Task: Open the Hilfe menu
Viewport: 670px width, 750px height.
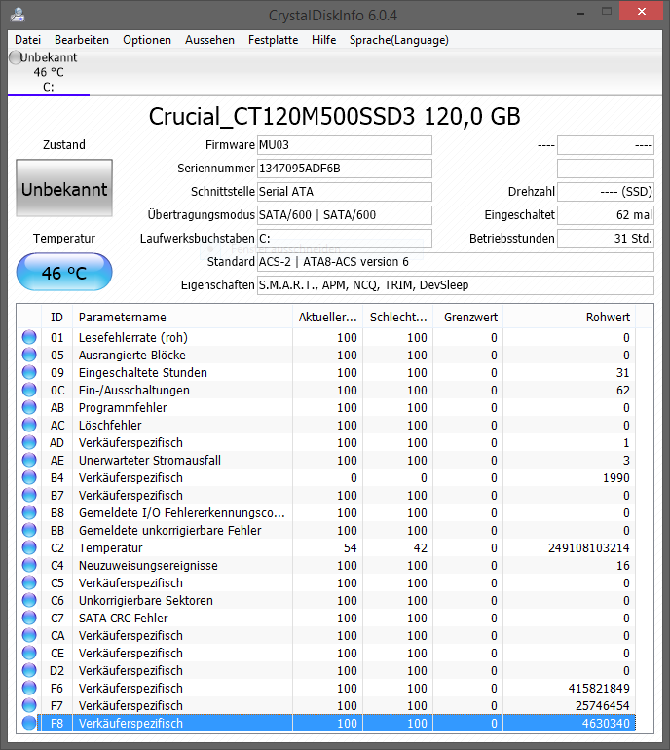Action: [x=323, y=40]
